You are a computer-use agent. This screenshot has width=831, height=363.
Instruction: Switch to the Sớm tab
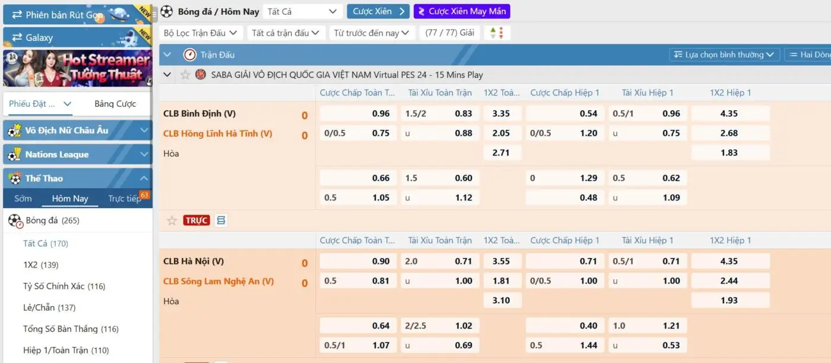coord(23,199)
